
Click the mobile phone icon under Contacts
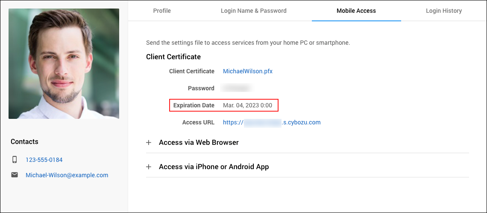click(x=15, y=160)
